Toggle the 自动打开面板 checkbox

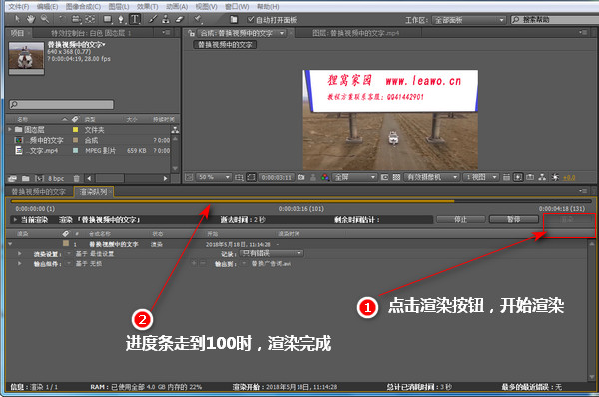251,19
